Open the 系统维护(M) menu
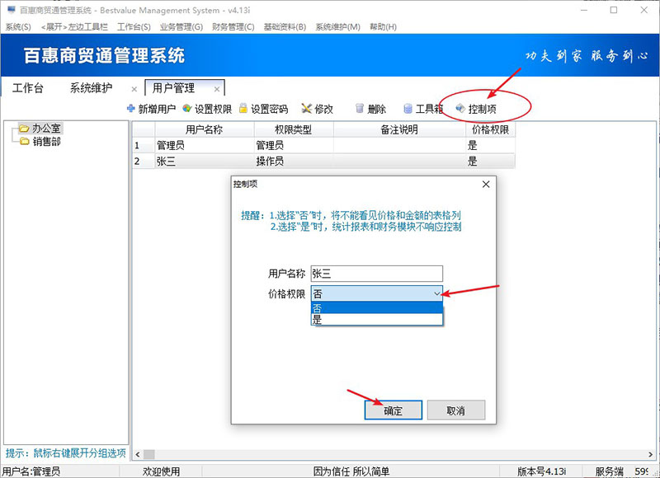660x478 pixels. (x=338, y=27)
